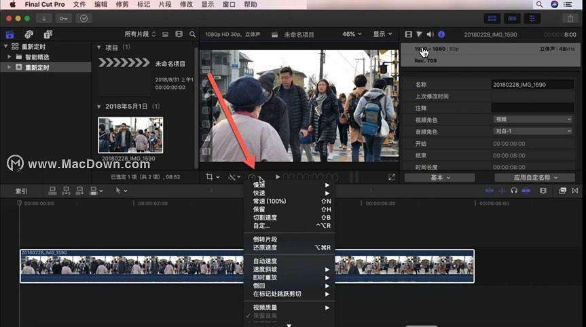The height and width of the screenshot is (327, 586).
Task: Show background tasks checkmark icon
Action: pos(84,18)
